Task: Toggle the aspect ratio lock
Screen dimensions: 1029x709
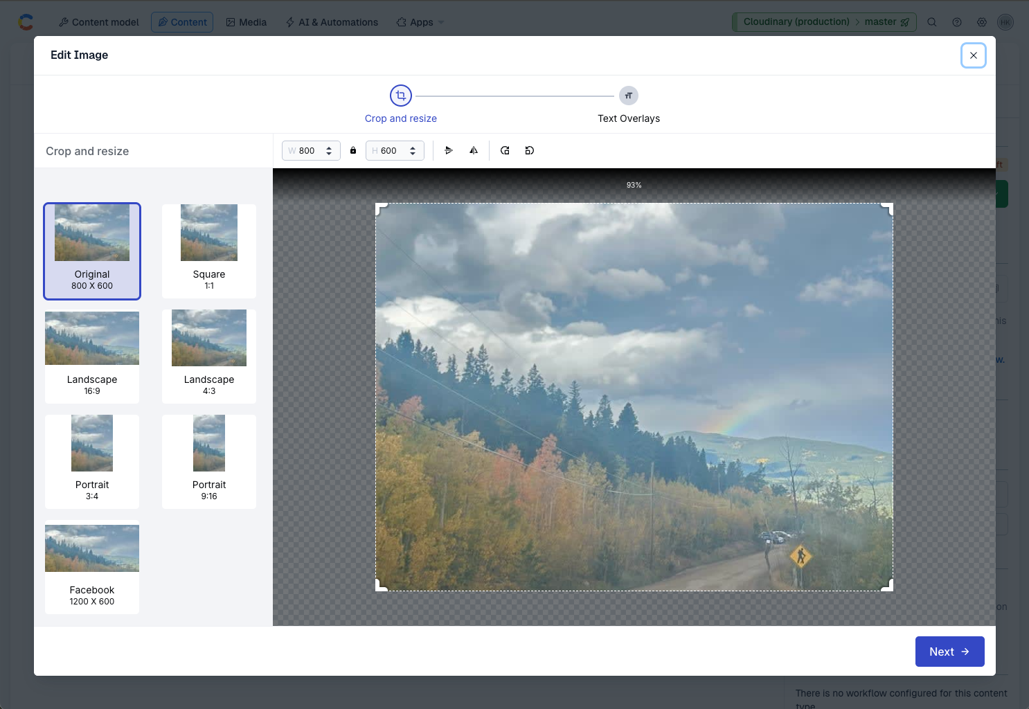Action: pyautogui.click(x=353, y=150)
